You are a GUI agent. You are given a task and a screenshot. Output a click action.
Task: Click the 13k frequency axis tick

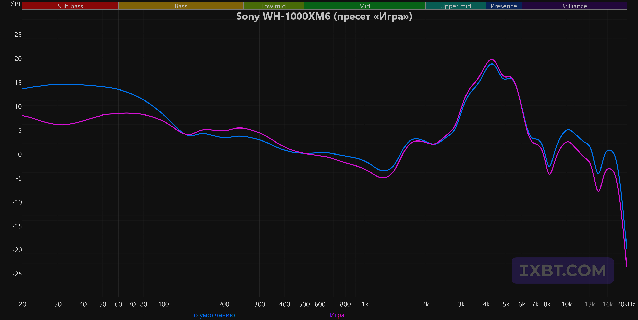click(x=590, y=304)
